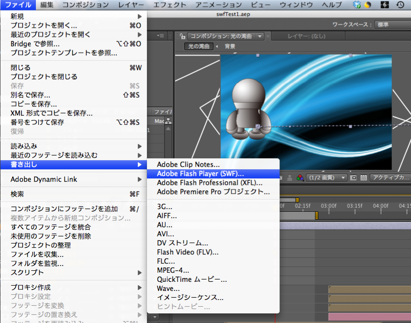Viewport: 411px width, 323px height.
Task: Select QuickTime ムービー... export format
Action: [213, 279]
